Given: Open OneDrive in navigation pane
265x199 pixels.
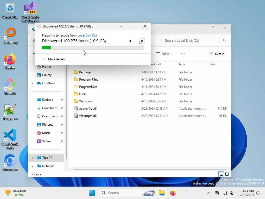Looking at the screenshot, I should point(48,83).
